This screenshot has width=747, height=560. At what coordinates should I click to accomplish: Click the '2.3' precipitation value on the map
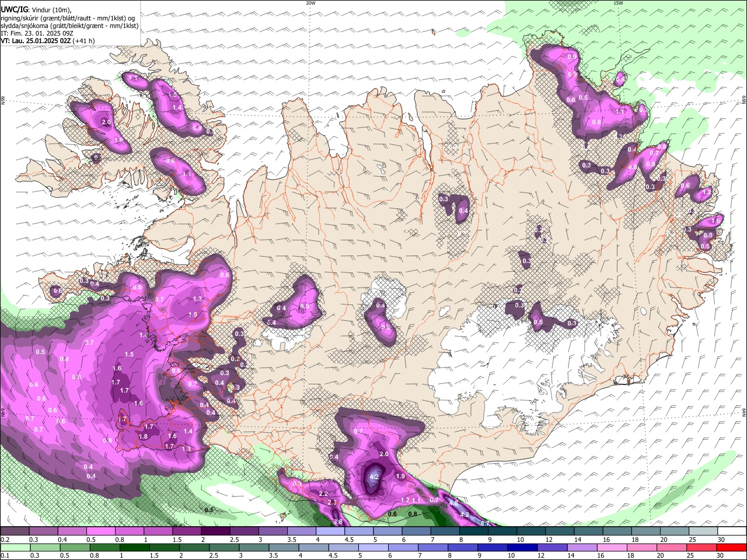pos(332,502)
